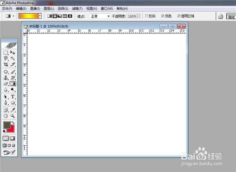Choose Radial gradient style
This screenshot has width=236, height=172.
tap(55, 16)
